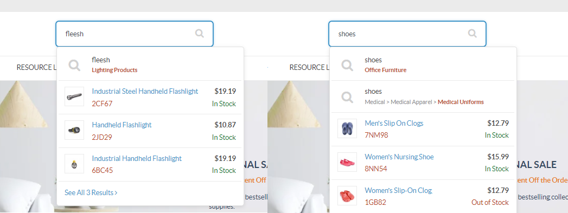The height and width of the screenshot is (213, 568).
Task: Click the magnifier icon beside fleesh Lighting Products suggestion
Action: point(74,65)
